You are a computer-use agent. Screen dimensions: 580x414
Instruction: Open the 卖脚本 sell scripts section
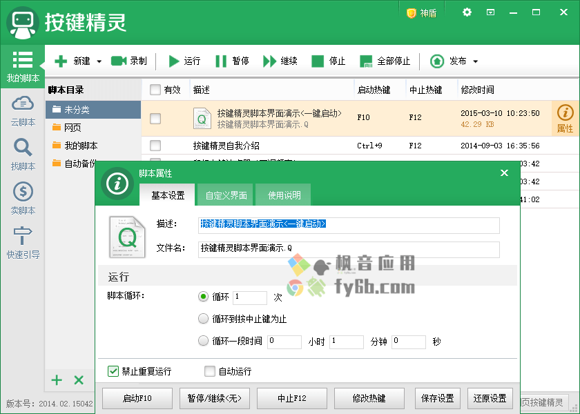coord(23,199)
